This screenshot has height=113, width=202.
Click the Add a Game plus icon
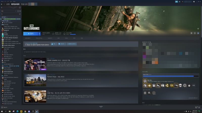coord(2,107)
